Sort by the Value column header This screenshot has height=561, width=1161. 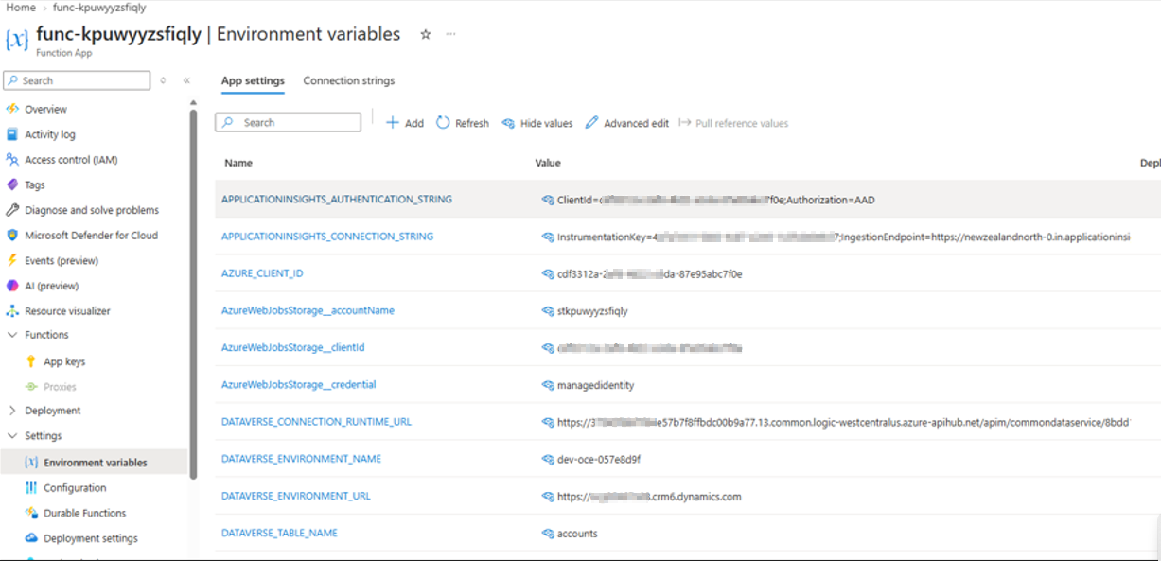[x=548, y=163]
